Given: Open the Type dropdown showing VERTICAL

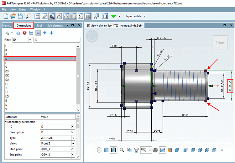Looking at the screenshot, I should tap(73, 138).
